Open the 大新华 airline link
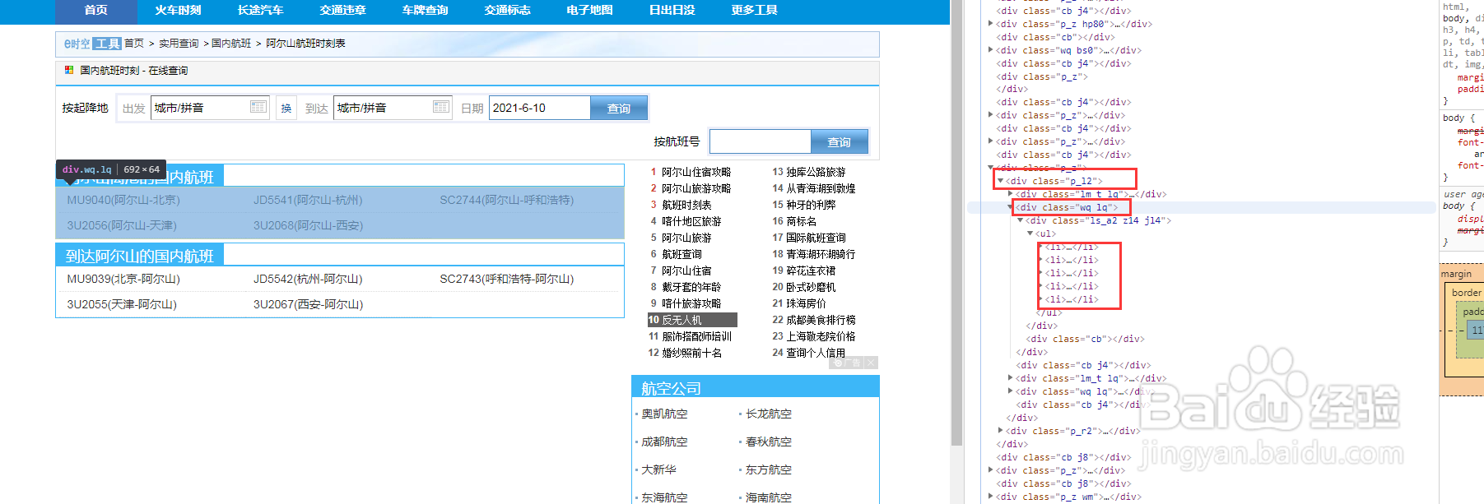1484x504 pixels. tap(658, 470)
